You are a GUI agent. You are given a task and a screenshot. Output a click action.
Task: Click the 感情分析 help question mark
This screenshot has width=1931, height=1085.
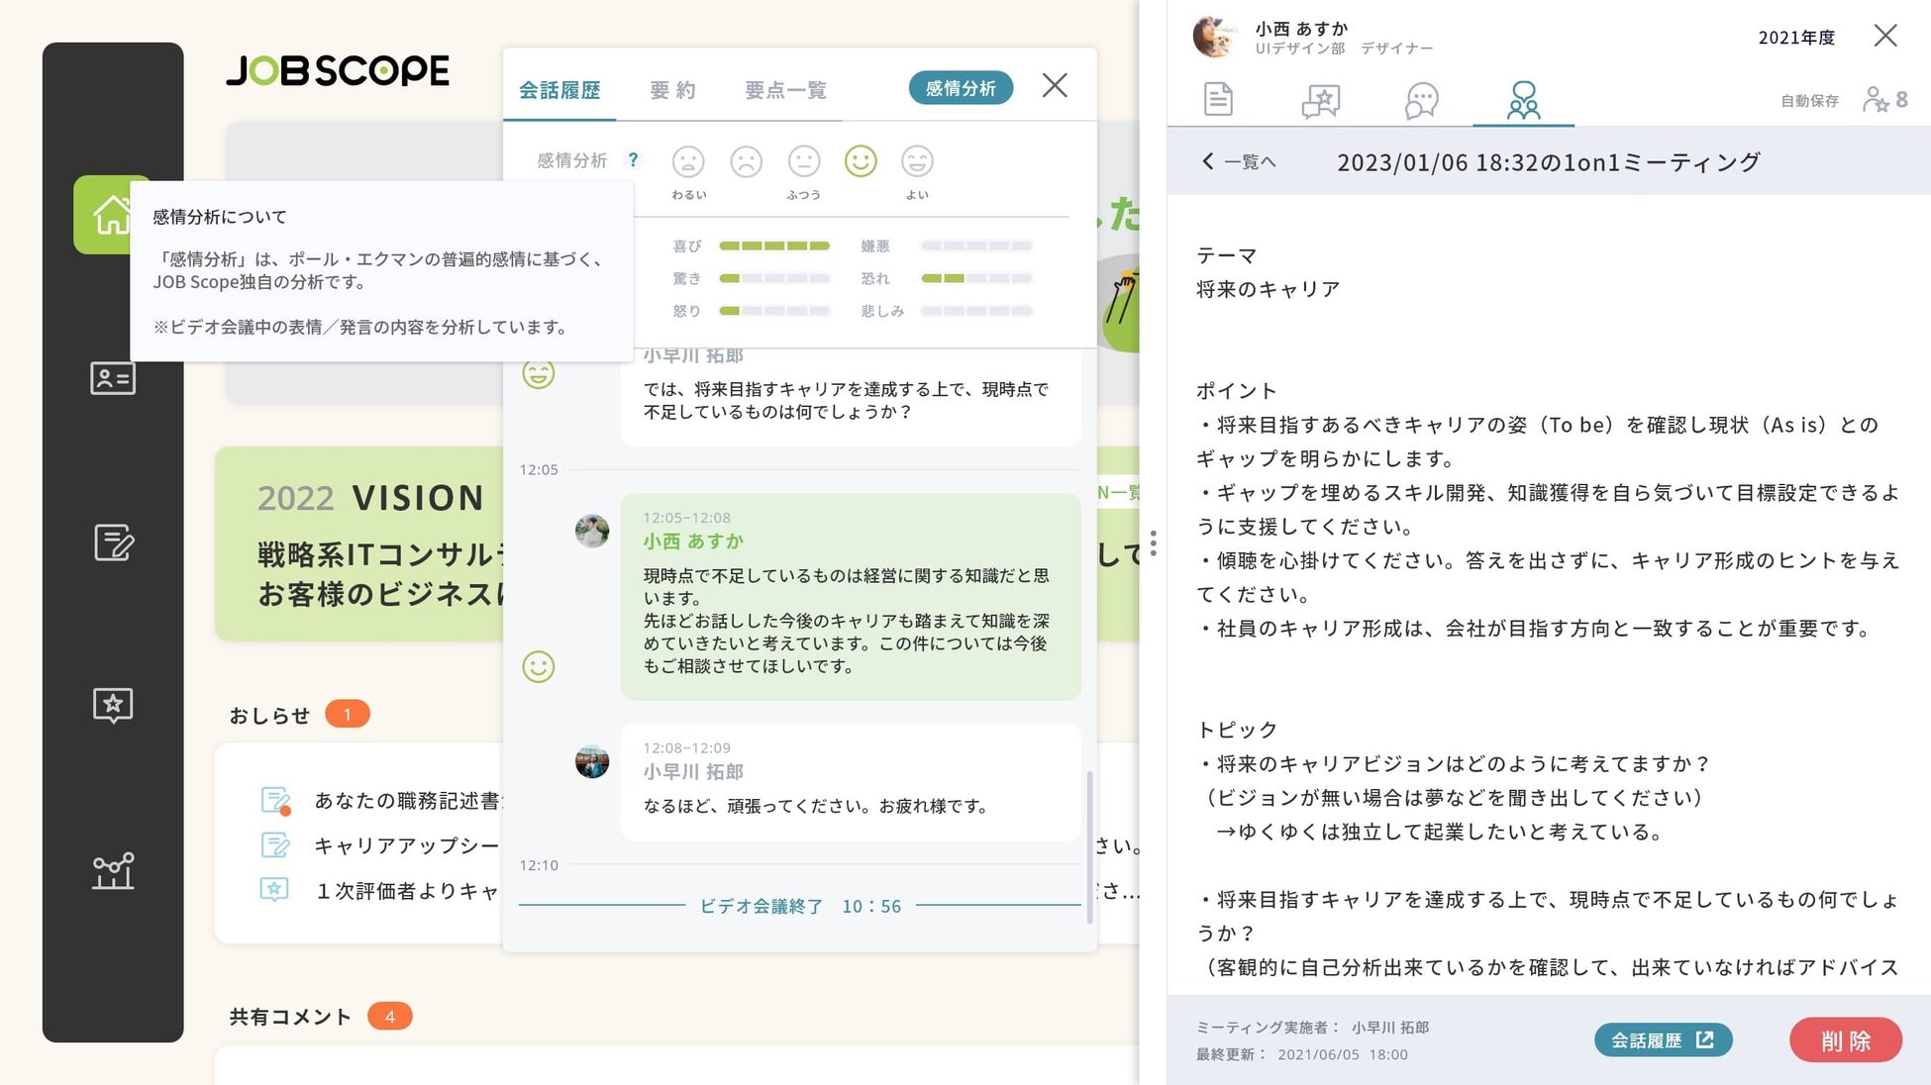point(633,159)
